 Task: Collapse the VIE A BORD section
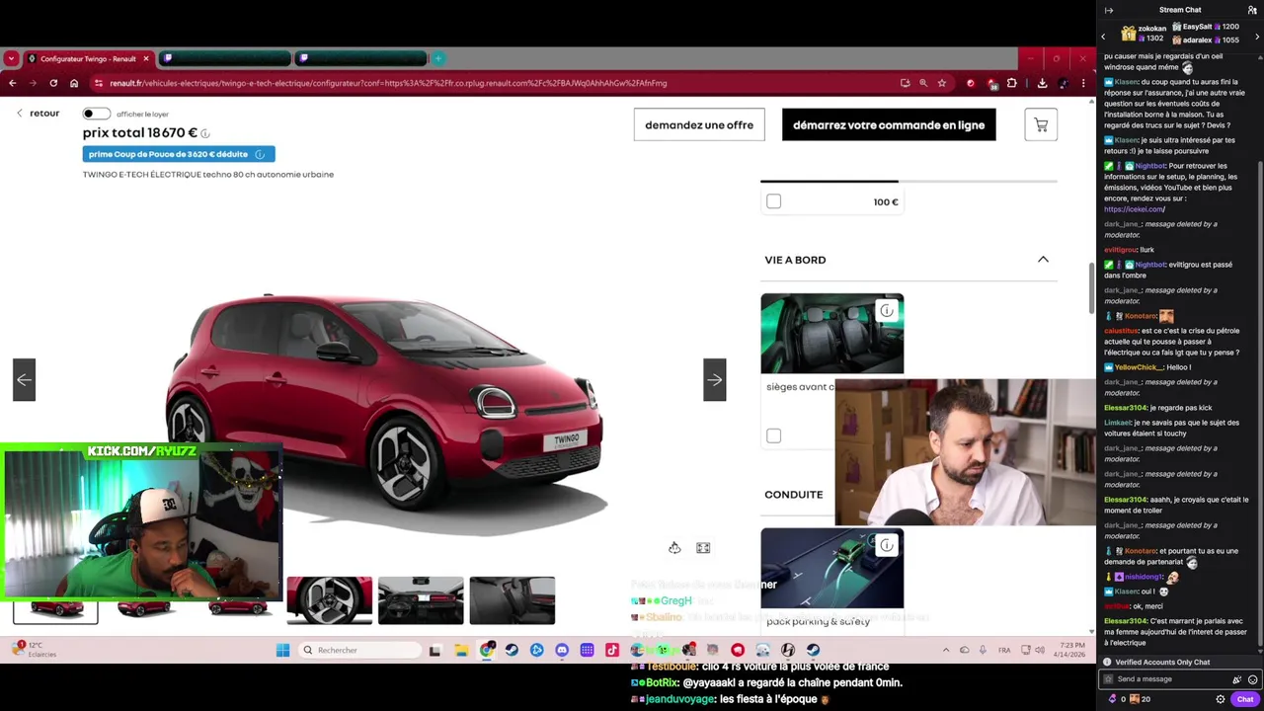click(x=1043, y=259)
